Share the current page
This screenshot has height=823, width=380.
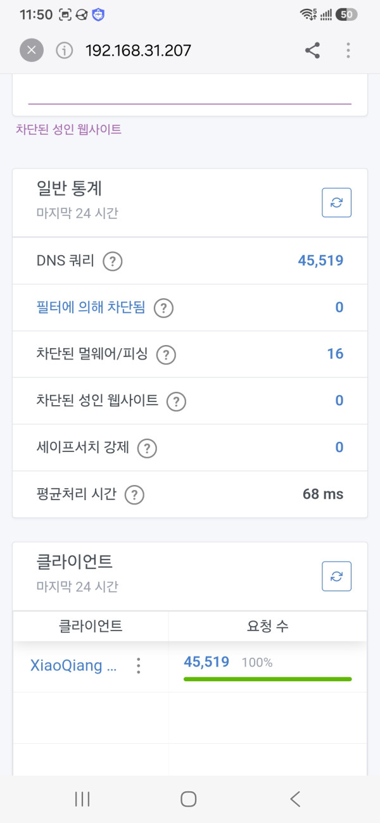pos(312,51)
